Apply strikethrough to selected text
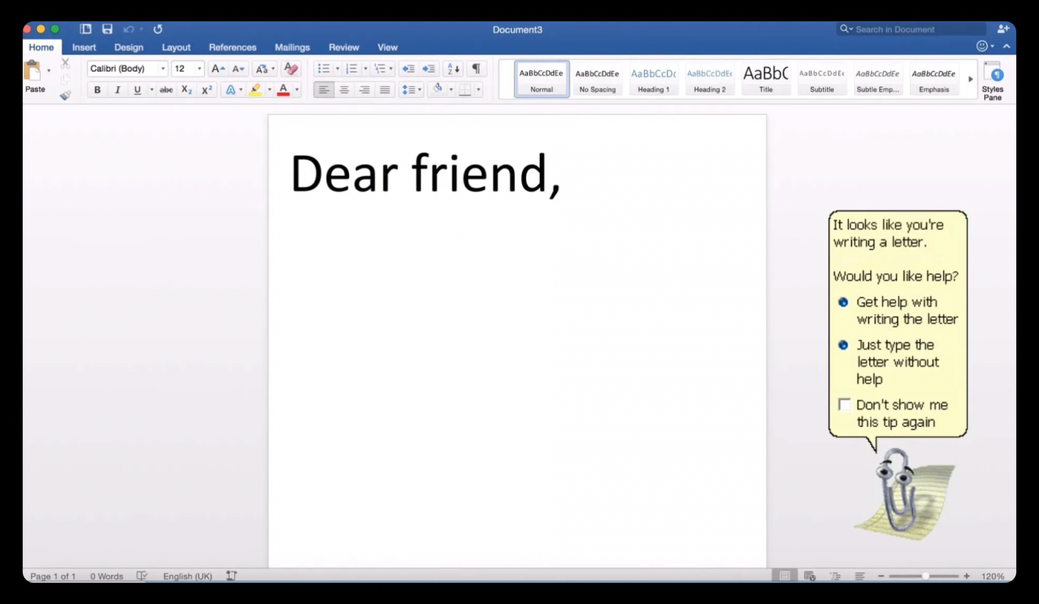The height and width of the screenshot is (604, 1039). coord(165,90)
